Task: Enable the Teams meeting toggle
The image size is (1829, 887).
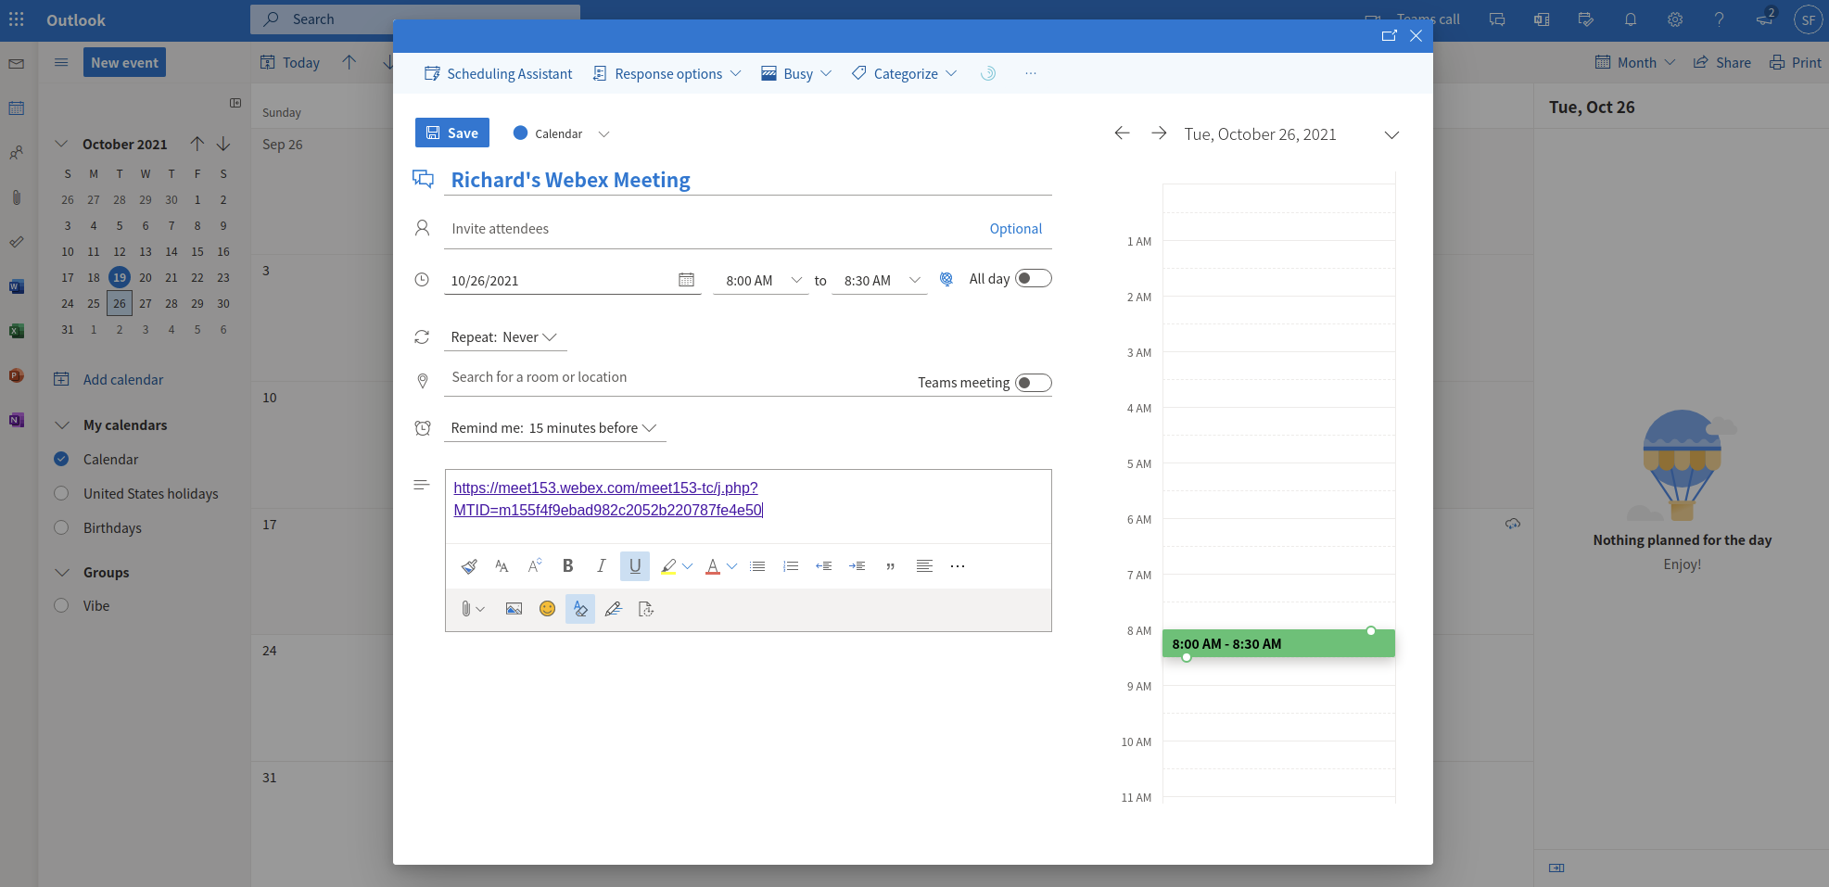Action: 1033,383
